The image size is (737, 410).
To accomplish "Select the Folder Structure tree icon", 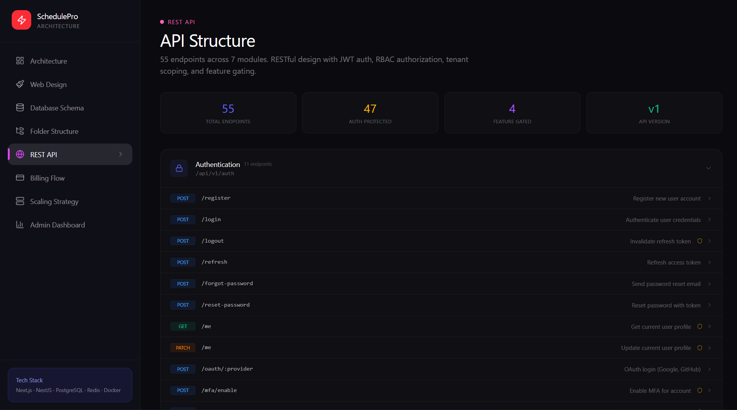I will (20, 131).
